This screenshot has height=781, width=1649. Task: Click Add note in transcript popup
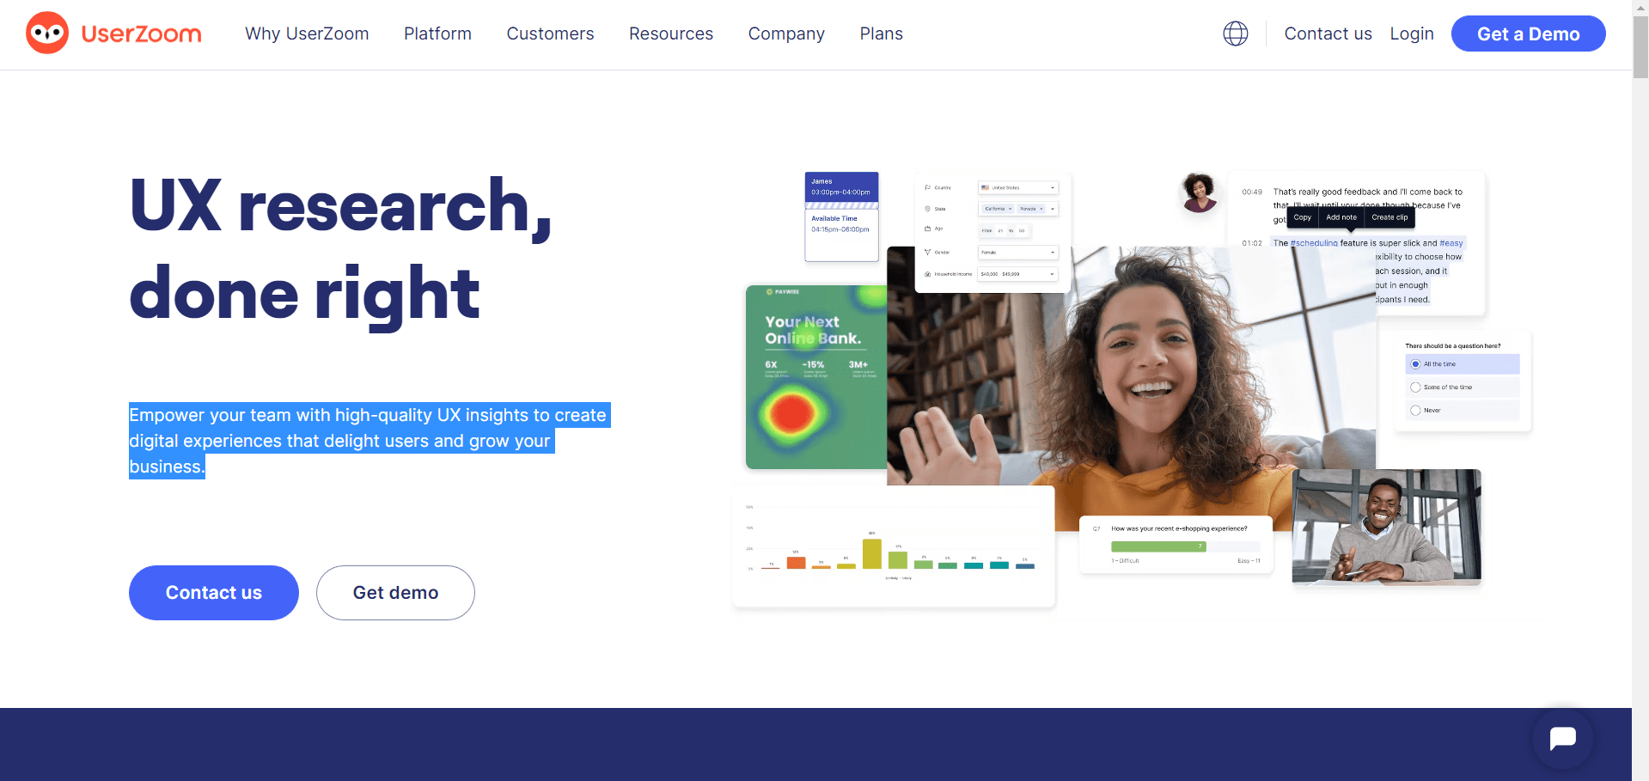coord(1341,217)
